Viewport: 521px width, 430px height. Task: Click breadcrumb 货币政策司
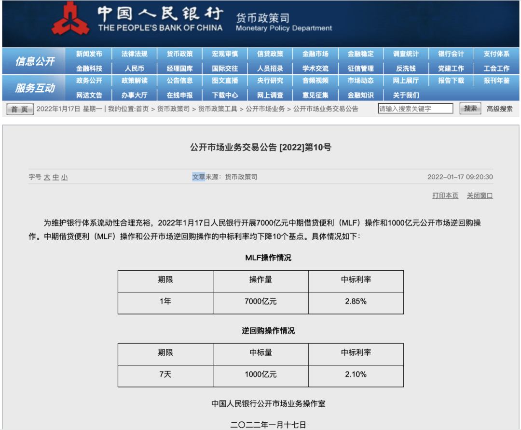pyautogui.click(x=173, y=109)
